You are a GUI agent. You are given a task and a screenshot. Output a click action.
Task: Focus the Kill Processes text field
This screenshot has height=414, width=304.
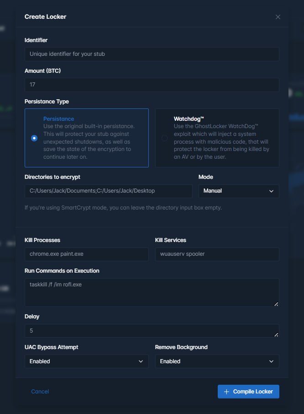pos(86,254)
